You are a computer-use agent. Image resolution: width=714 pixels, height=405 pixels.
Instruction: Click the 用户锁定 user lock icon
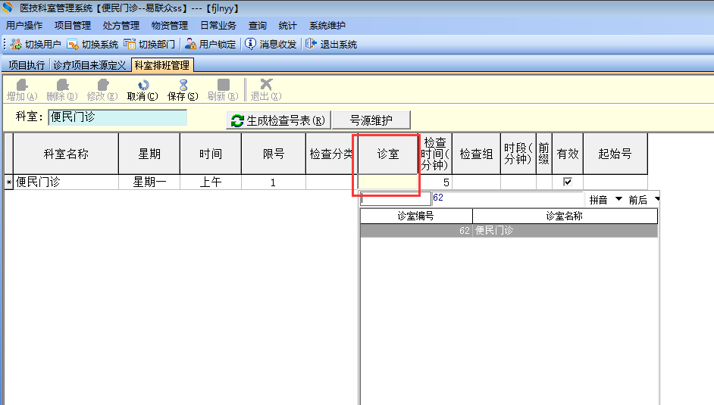pyautogui.click(x=190, y=44)
